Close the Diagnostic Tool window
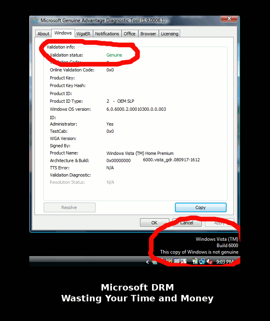The image size is (270, 321). pyautogui.click(x=229, y=18)
